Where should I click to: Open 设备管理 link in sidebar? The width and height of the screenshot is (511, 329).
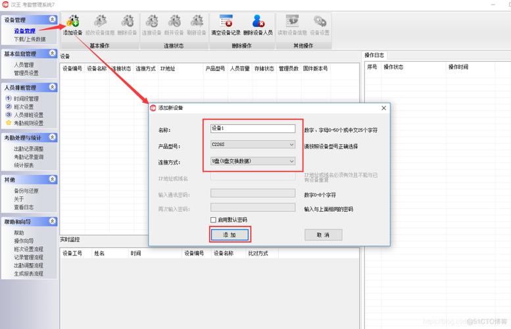[x=25, y=31]
